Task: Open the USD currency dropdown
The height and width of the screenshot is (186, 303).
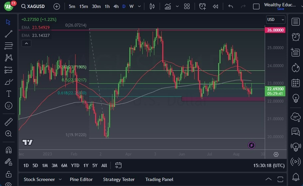Action: click(x=276, y=20)
